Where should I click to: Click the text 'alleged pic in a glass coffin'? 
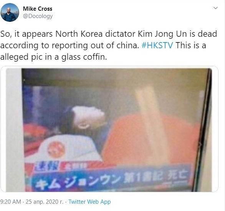click(x=53, y=57)
